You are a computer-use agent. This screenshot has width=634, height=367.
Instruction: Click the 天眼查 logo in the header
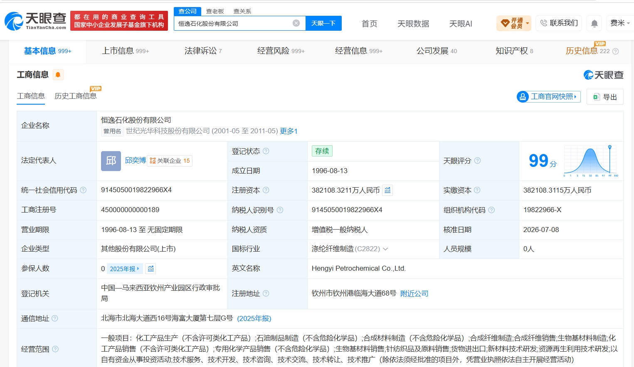[x=35, y=21]
